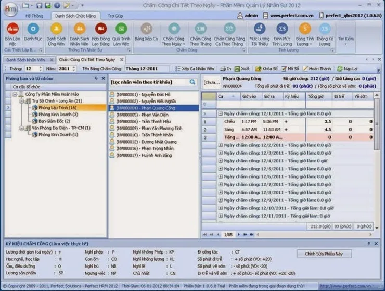This screenshot has height=291, width=385.
Task: Click the Chỉnh Sửa Phiếu Này button
Action: point(324,254)
